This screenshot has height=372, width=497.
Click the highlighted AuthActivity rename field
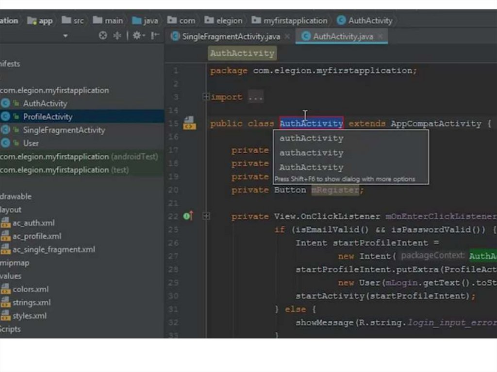click(x=311, y=124)
